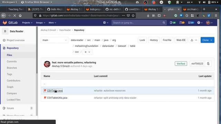Open the More menu
The image size is (221, 124).
52,23
